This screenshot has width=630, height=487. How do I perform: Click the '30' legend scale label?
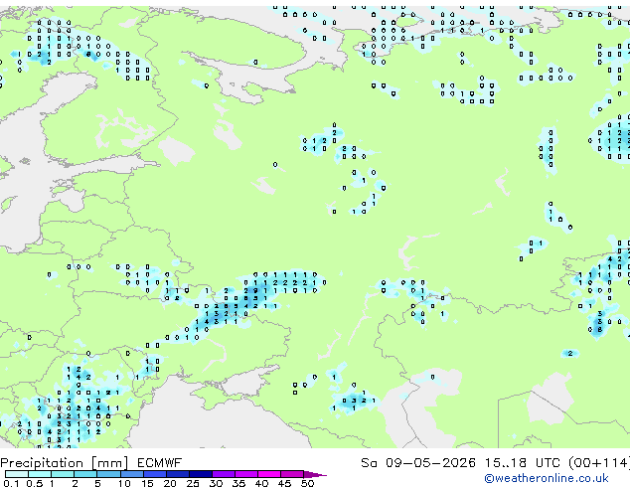coord(216,483)
